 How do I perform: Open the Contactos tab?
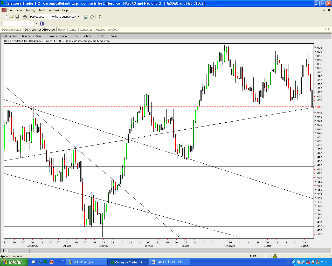click(86, 30)
